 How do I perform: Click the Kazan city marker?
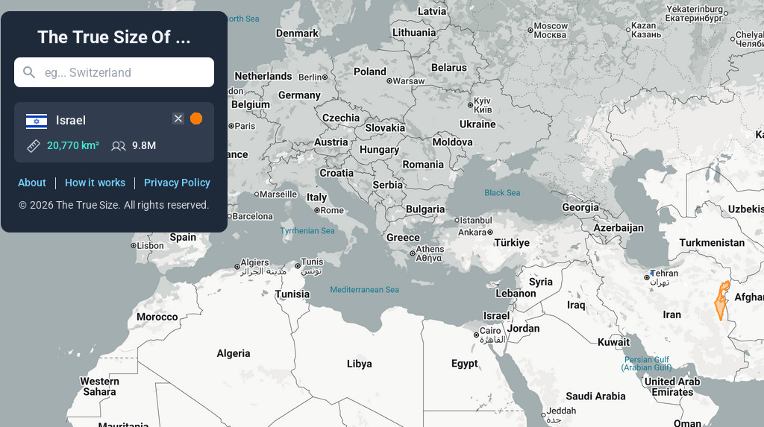(x=628, y=30)
